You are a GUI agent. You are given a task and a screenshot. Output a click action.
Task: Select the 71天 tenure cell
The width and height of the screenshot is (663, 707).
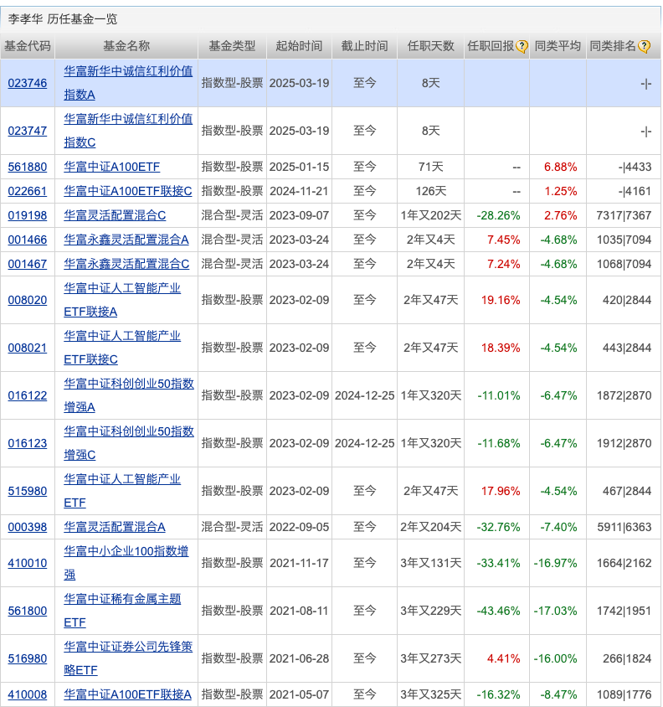coord(431,167)
